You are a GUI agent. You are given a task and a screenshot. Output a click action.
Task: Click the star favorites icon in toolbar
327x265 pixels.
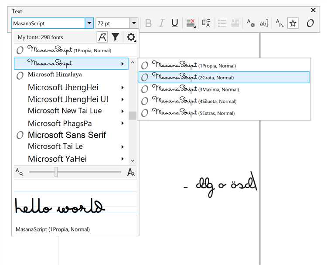293,24
